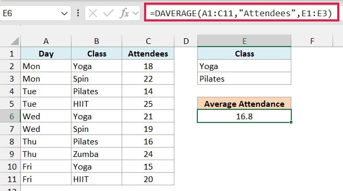Click the 'Thu' cell in row 9
The image size is (343, 191).
click(x=46, y=154)
